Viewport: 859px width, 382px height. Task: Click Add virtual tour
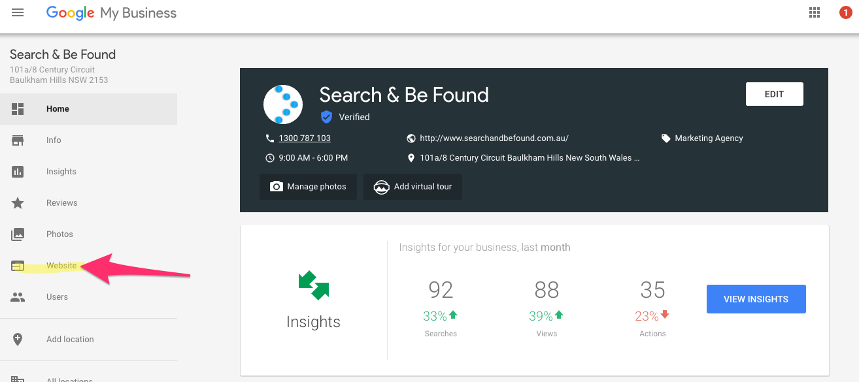pos(412,186)
